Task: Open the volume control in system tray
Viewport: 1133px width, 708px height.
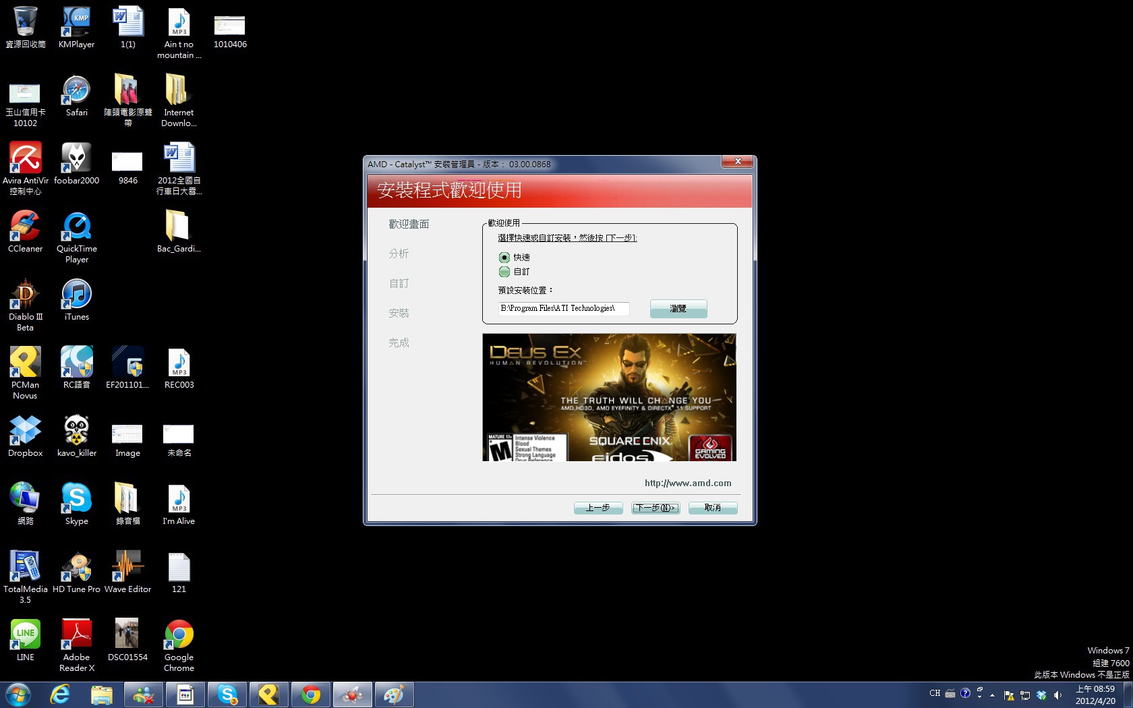Action: (x=1057, y=695)
